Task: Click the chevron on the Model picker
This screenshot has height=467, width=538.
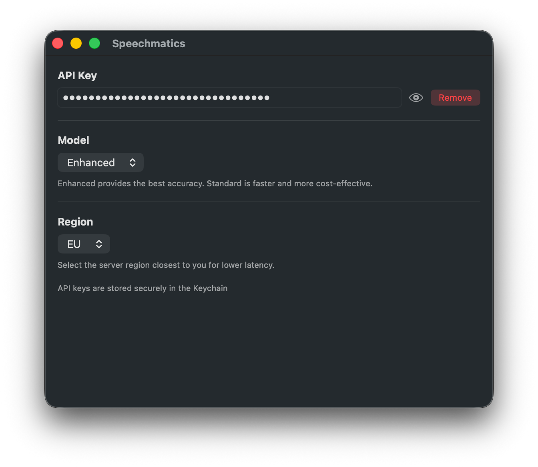Action: (x=132, y=162)
